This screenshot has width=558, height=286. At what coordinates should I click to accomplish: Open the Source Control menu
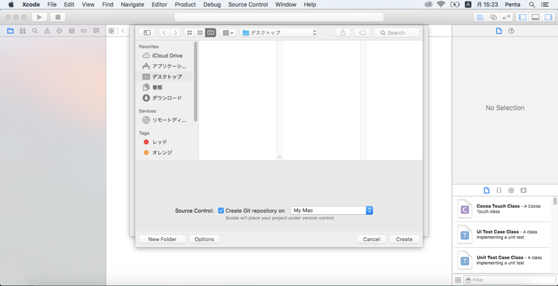pyautogui.click(x=247, y=4)
